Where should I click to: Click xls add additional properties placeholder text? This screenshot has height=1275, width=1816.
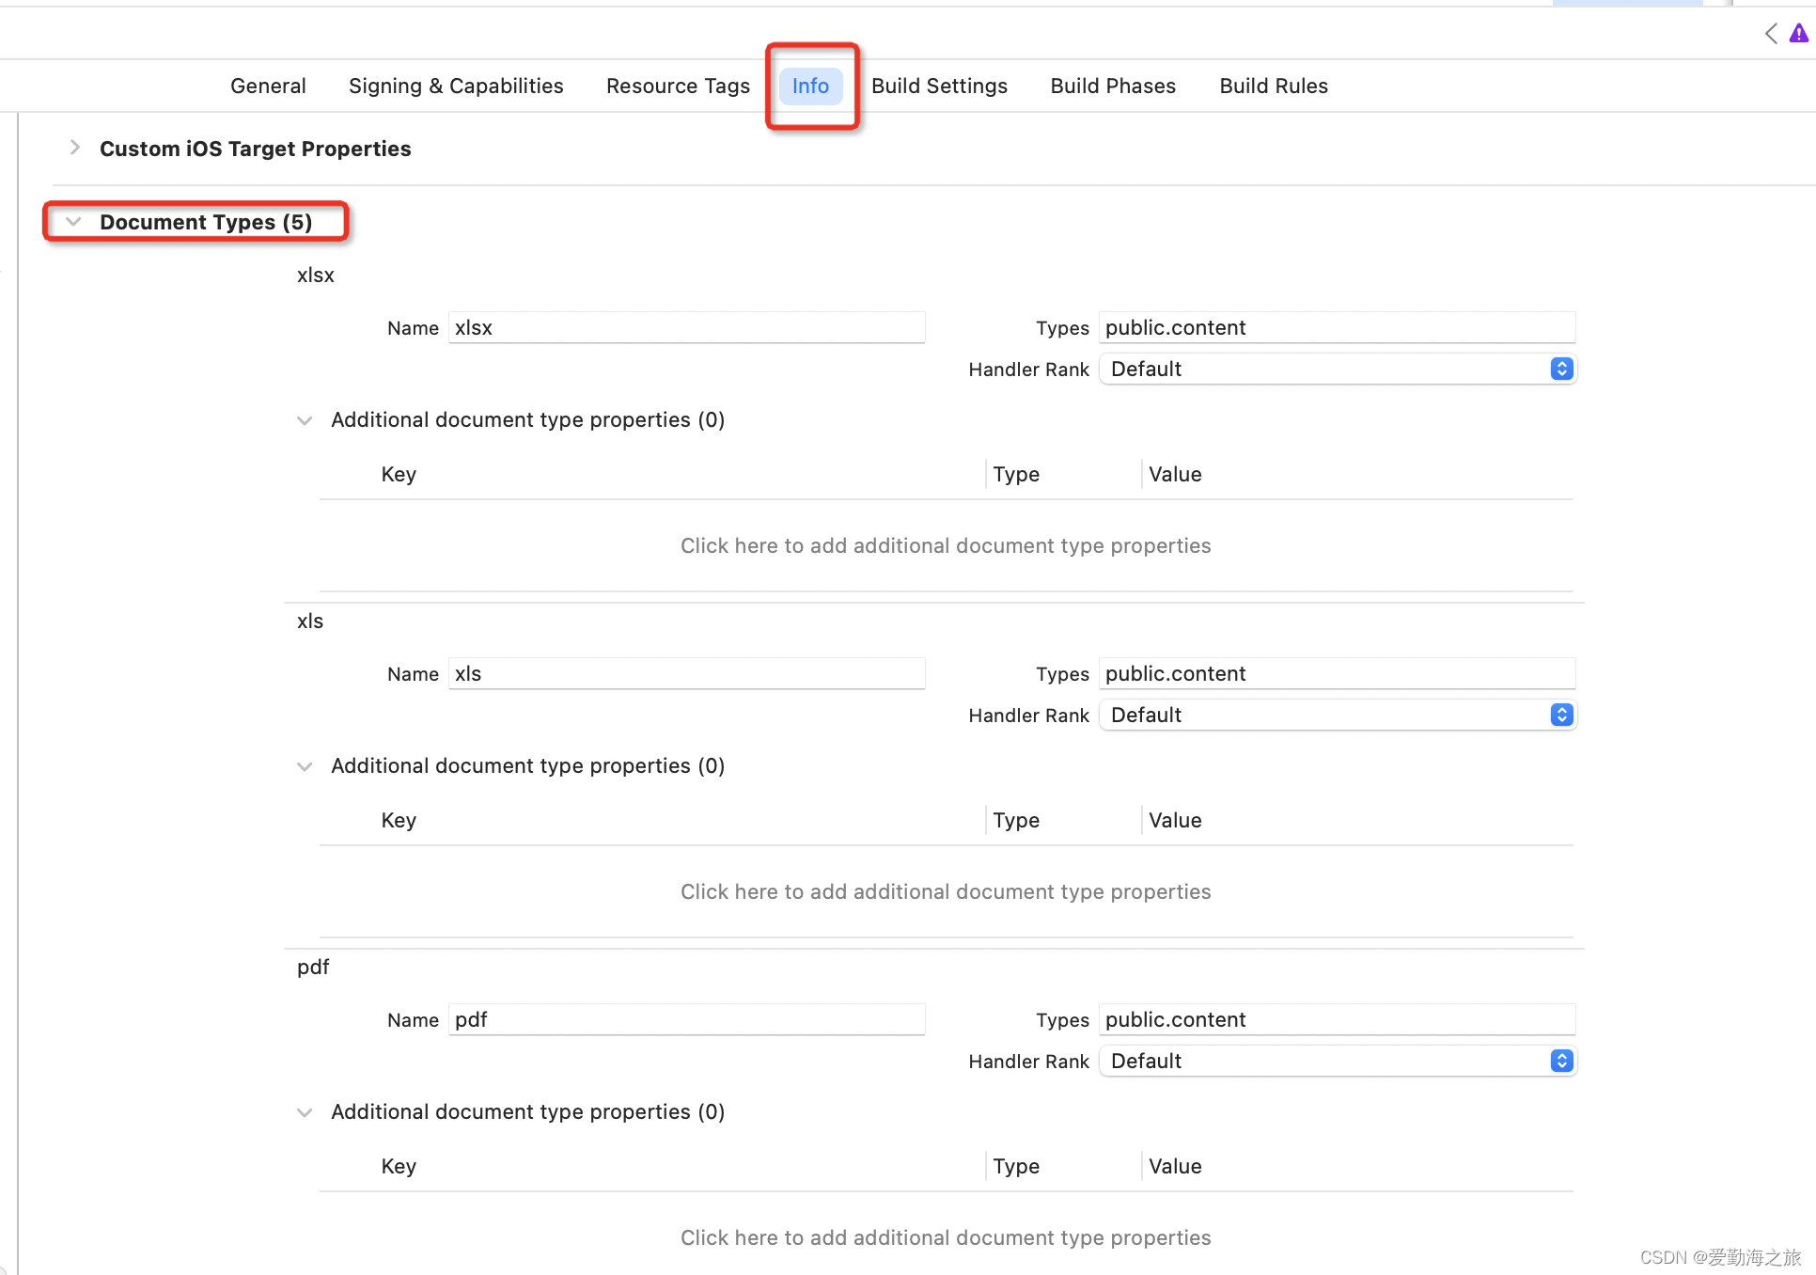point(946,891)
